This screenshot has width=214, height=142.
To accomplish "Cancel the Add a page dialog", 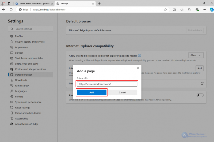I will (x=123, y=92).
